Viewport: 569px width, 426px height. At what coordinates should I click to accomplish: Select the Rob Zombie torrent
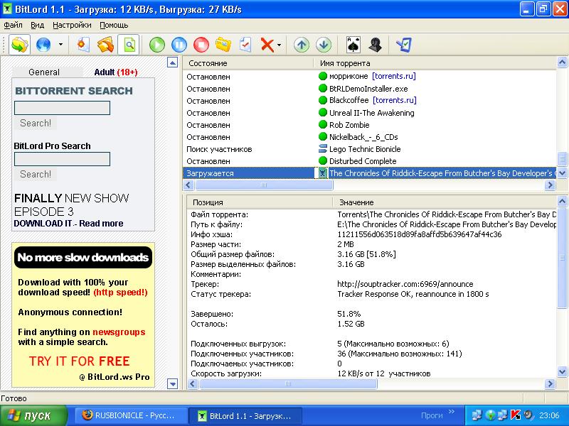tap(369, 125)
